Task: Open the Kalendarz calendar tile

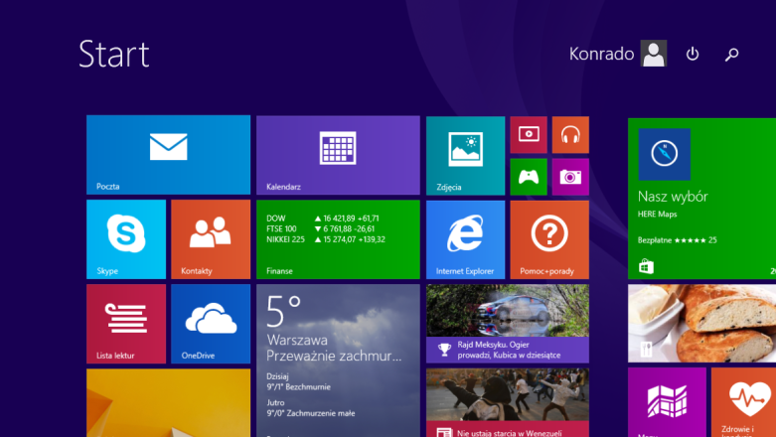Action: [338, 154]
